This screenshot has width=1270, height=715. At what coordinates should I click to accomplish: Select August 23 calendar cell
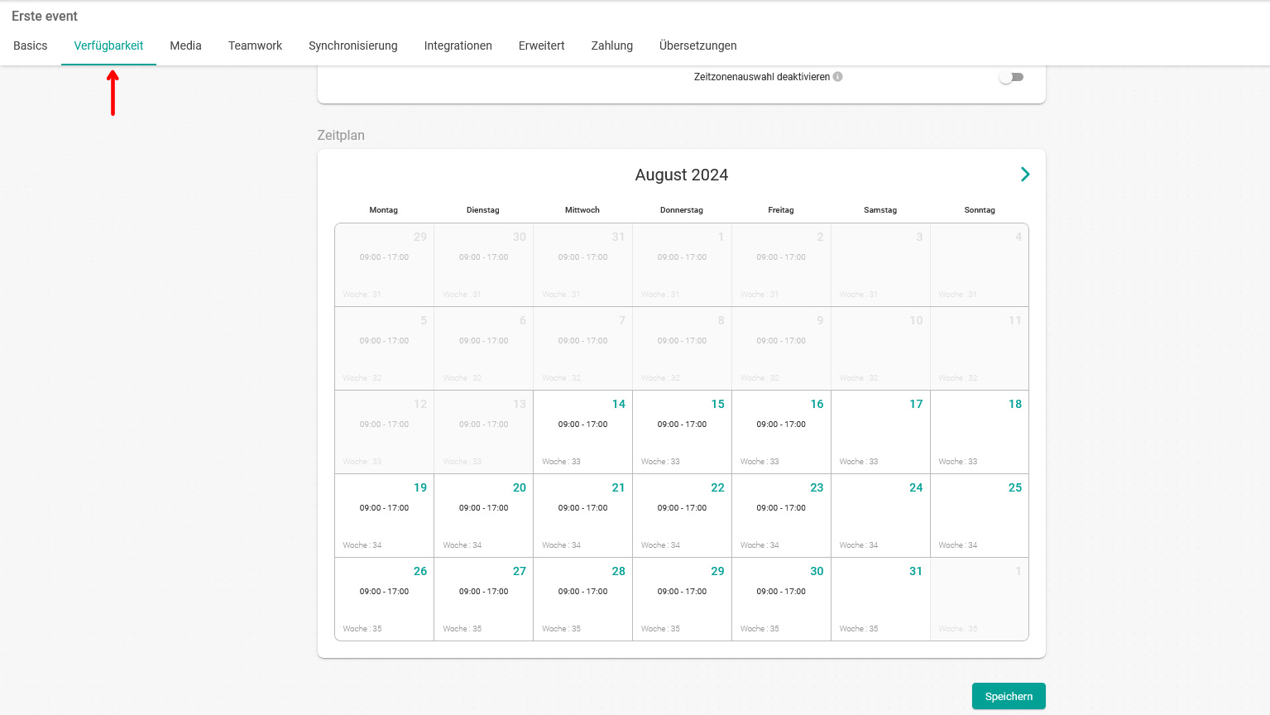(781, 516)
